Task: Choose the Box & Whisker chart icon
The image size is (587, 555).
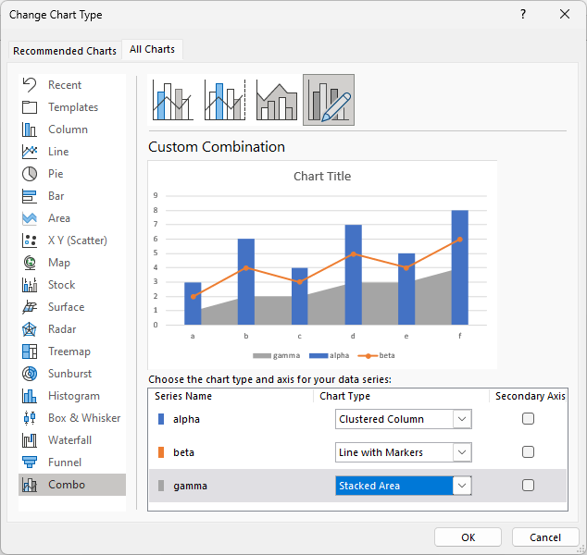Action: [x=30, y=418]
